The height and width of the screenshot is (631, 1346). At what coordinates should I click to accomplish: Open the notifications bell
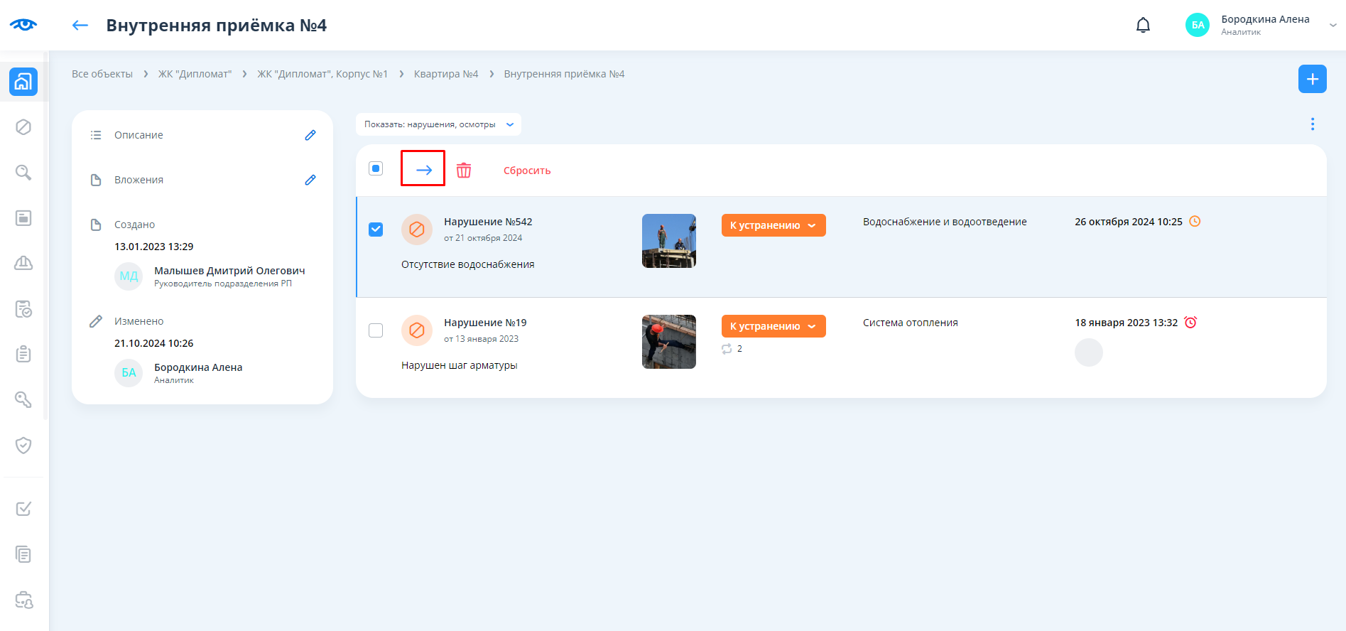1143,26
